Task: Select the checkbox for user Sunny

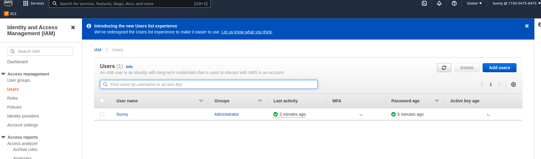Action: 102,114
